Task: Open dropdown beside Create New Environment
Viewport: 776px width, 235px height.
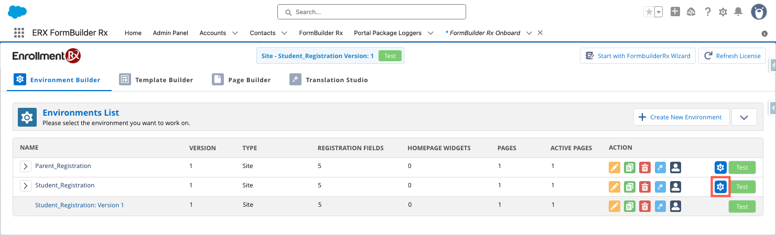Action: [x=743, y=117]
